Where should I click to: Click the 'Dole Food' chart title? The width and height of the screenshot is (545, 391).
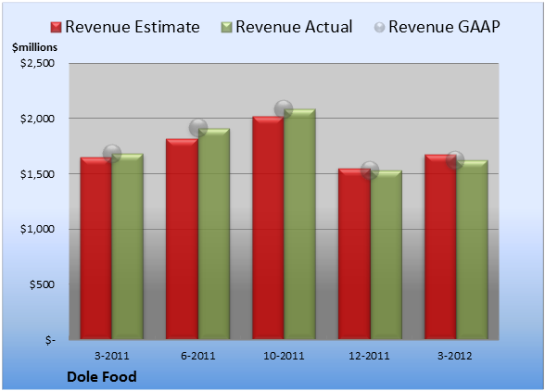click(102, 377)
